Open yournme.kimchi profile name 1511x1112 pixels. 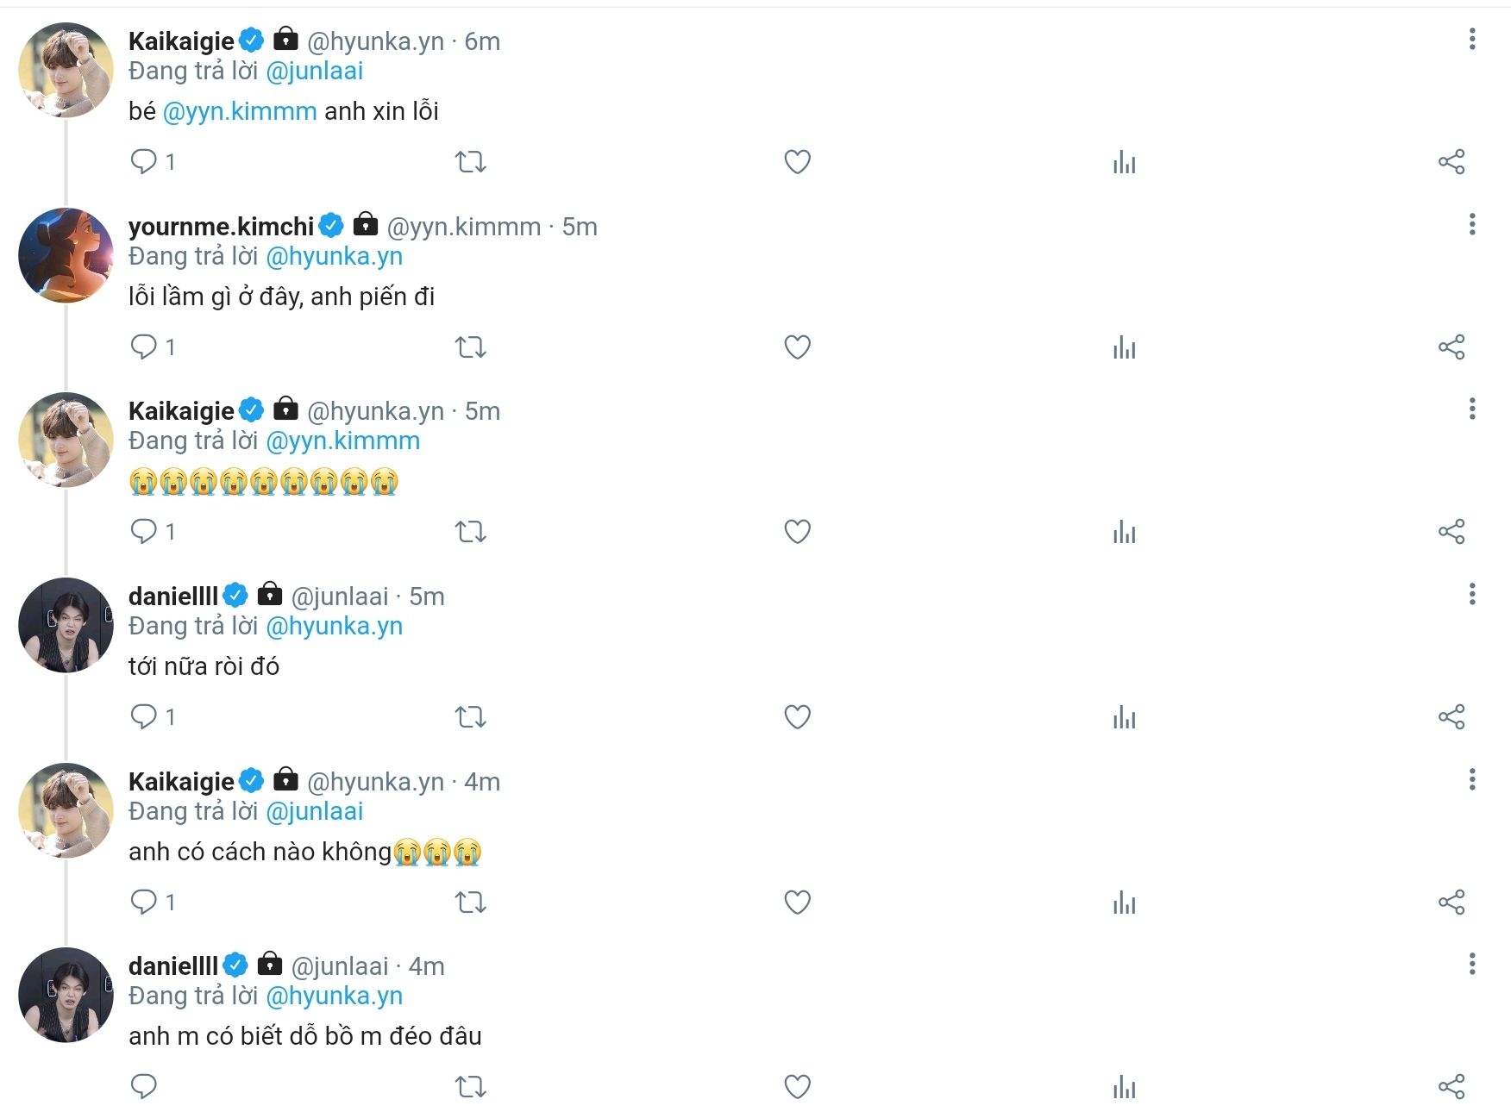[221, 227]
